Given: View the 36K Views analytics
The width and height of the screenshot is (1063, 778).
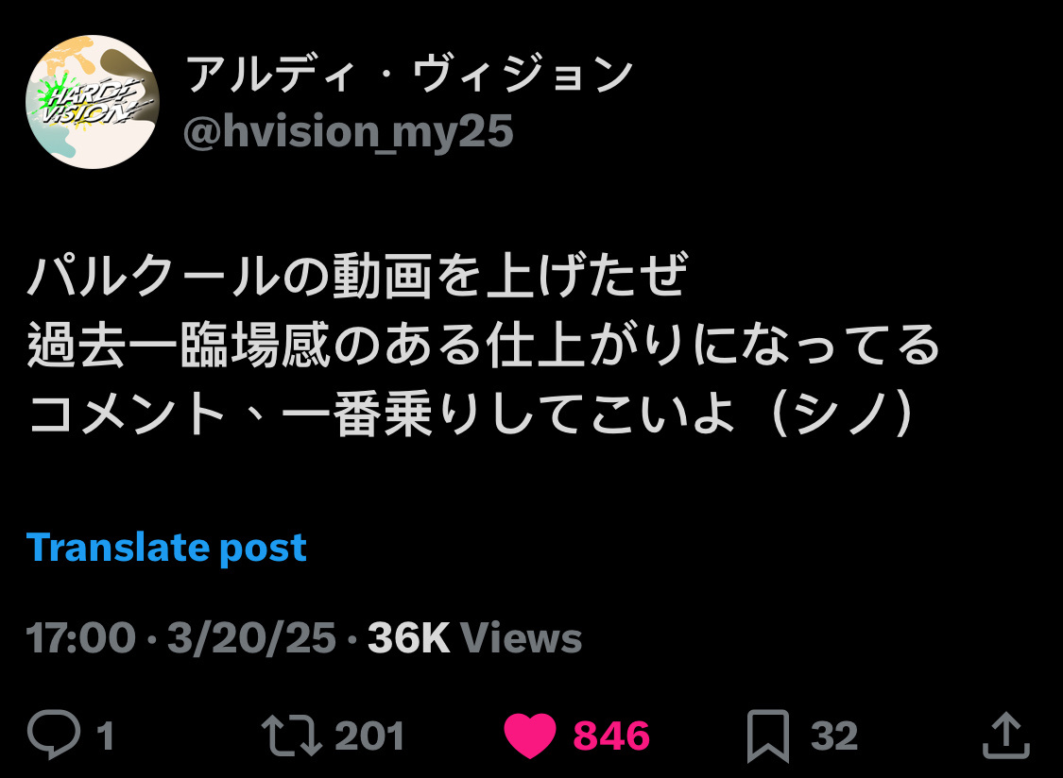Looking at the screenshot, I should pos(474,637).
